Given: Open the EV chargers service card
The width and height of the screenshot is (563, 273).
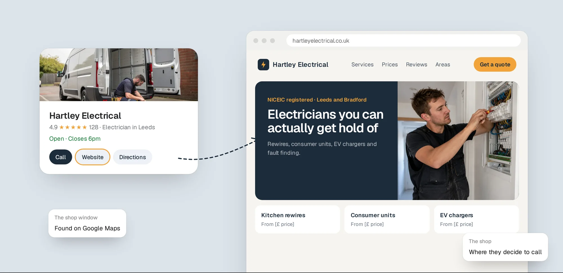Looking at the screenshot, I should click(476, 219).
